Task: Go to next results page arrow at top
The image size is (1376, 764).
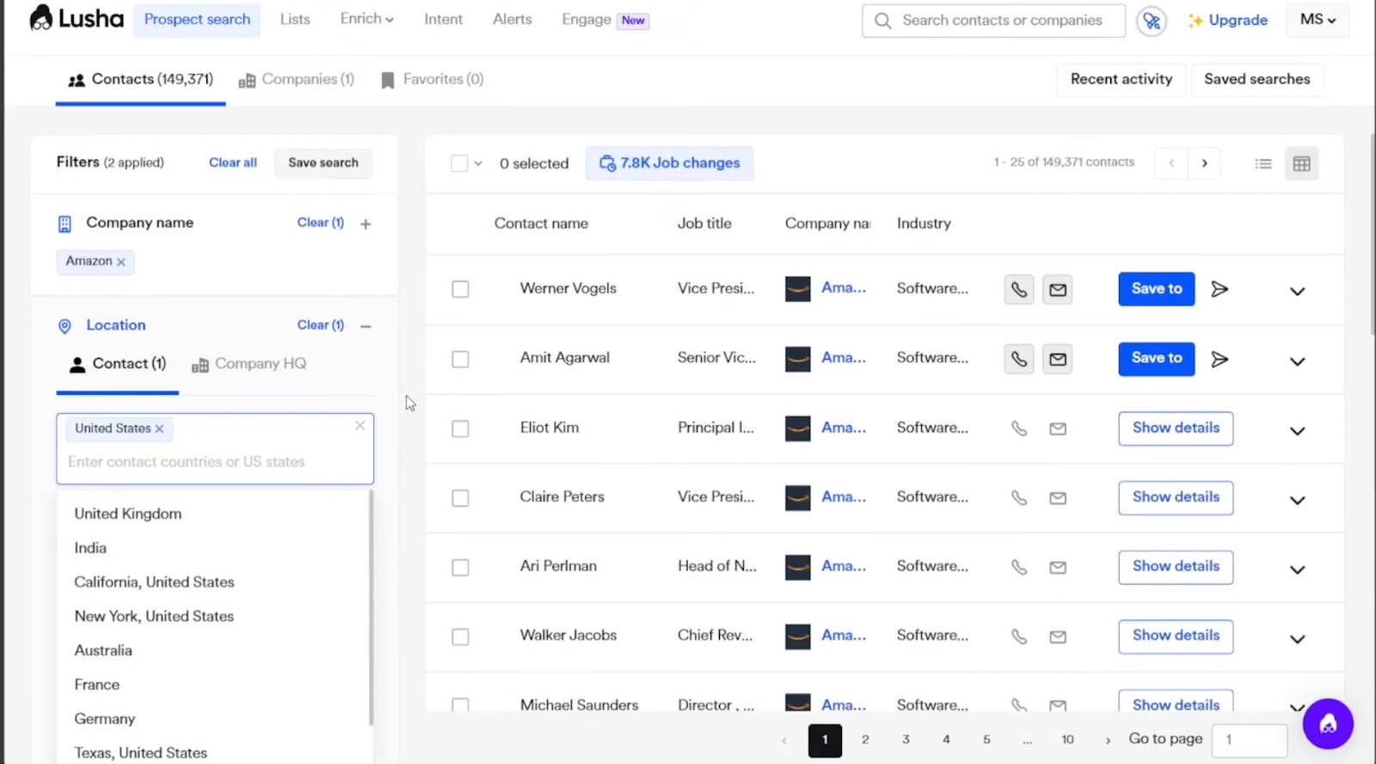Action: [1204, 163]
